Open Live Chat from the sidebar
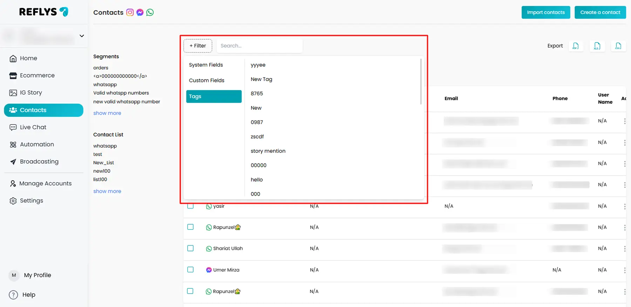 coord(33,127)
